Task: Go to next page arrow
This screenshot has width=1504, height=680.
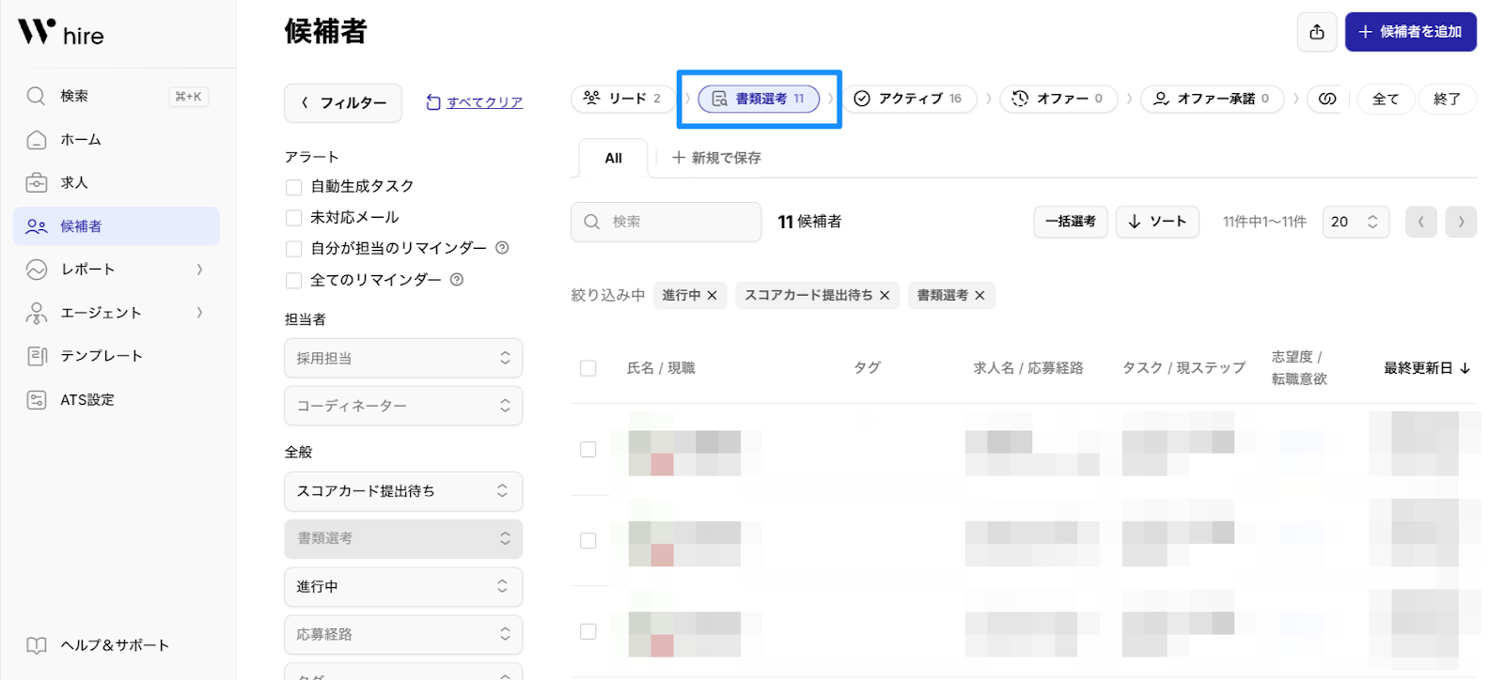Action: 1461,222
